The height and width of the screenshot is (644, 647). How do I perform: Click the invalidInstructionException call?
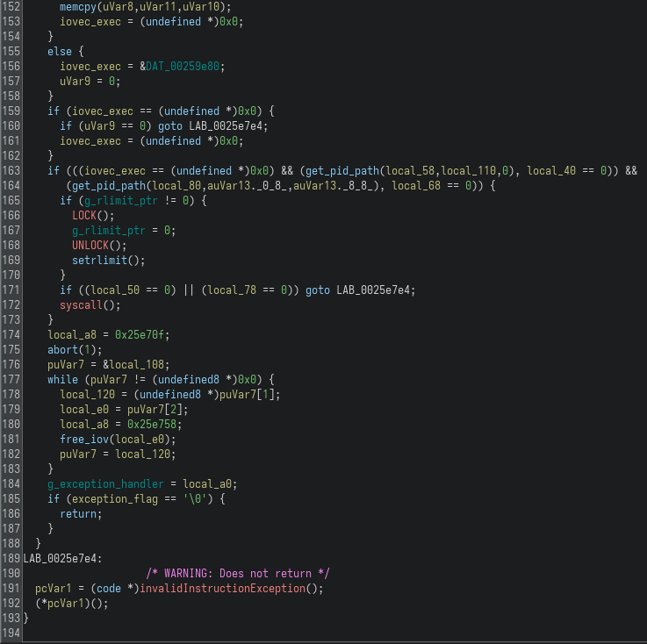pyautogui.click(x=230, y=588)
